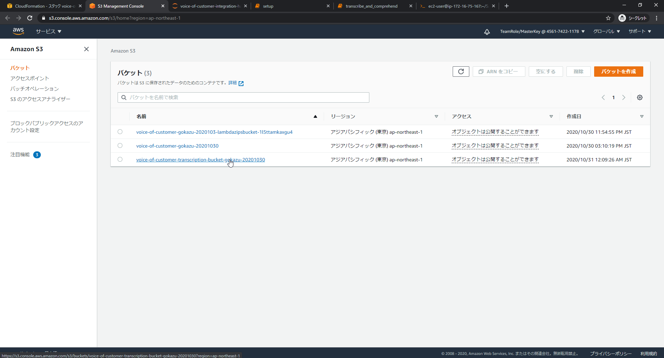
Task: Sort by 名前 column arrow
Action: pyautogui.click(x=315, y=116)
